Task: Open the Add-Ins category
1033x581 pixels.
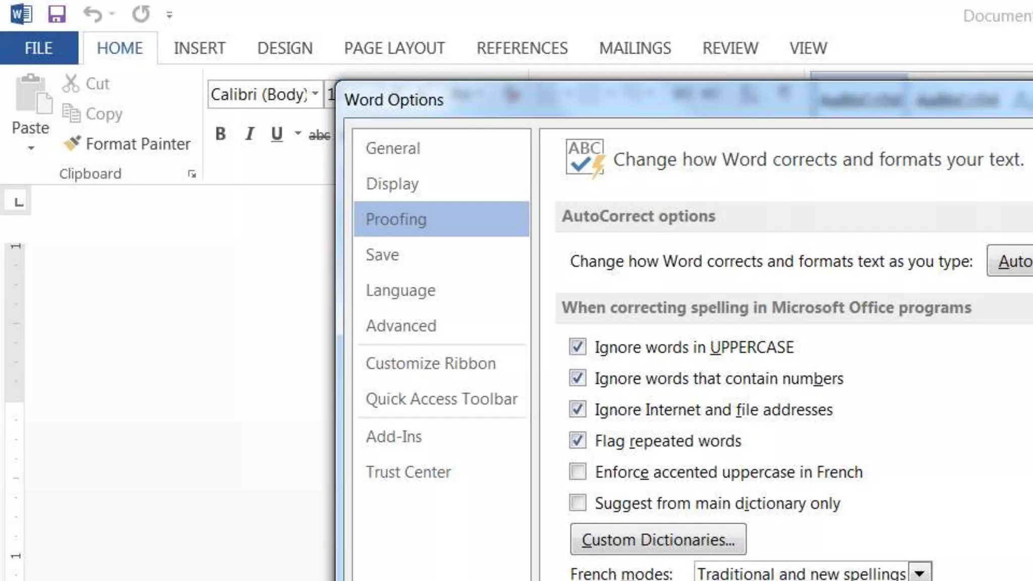Action: tap(442, 436)
